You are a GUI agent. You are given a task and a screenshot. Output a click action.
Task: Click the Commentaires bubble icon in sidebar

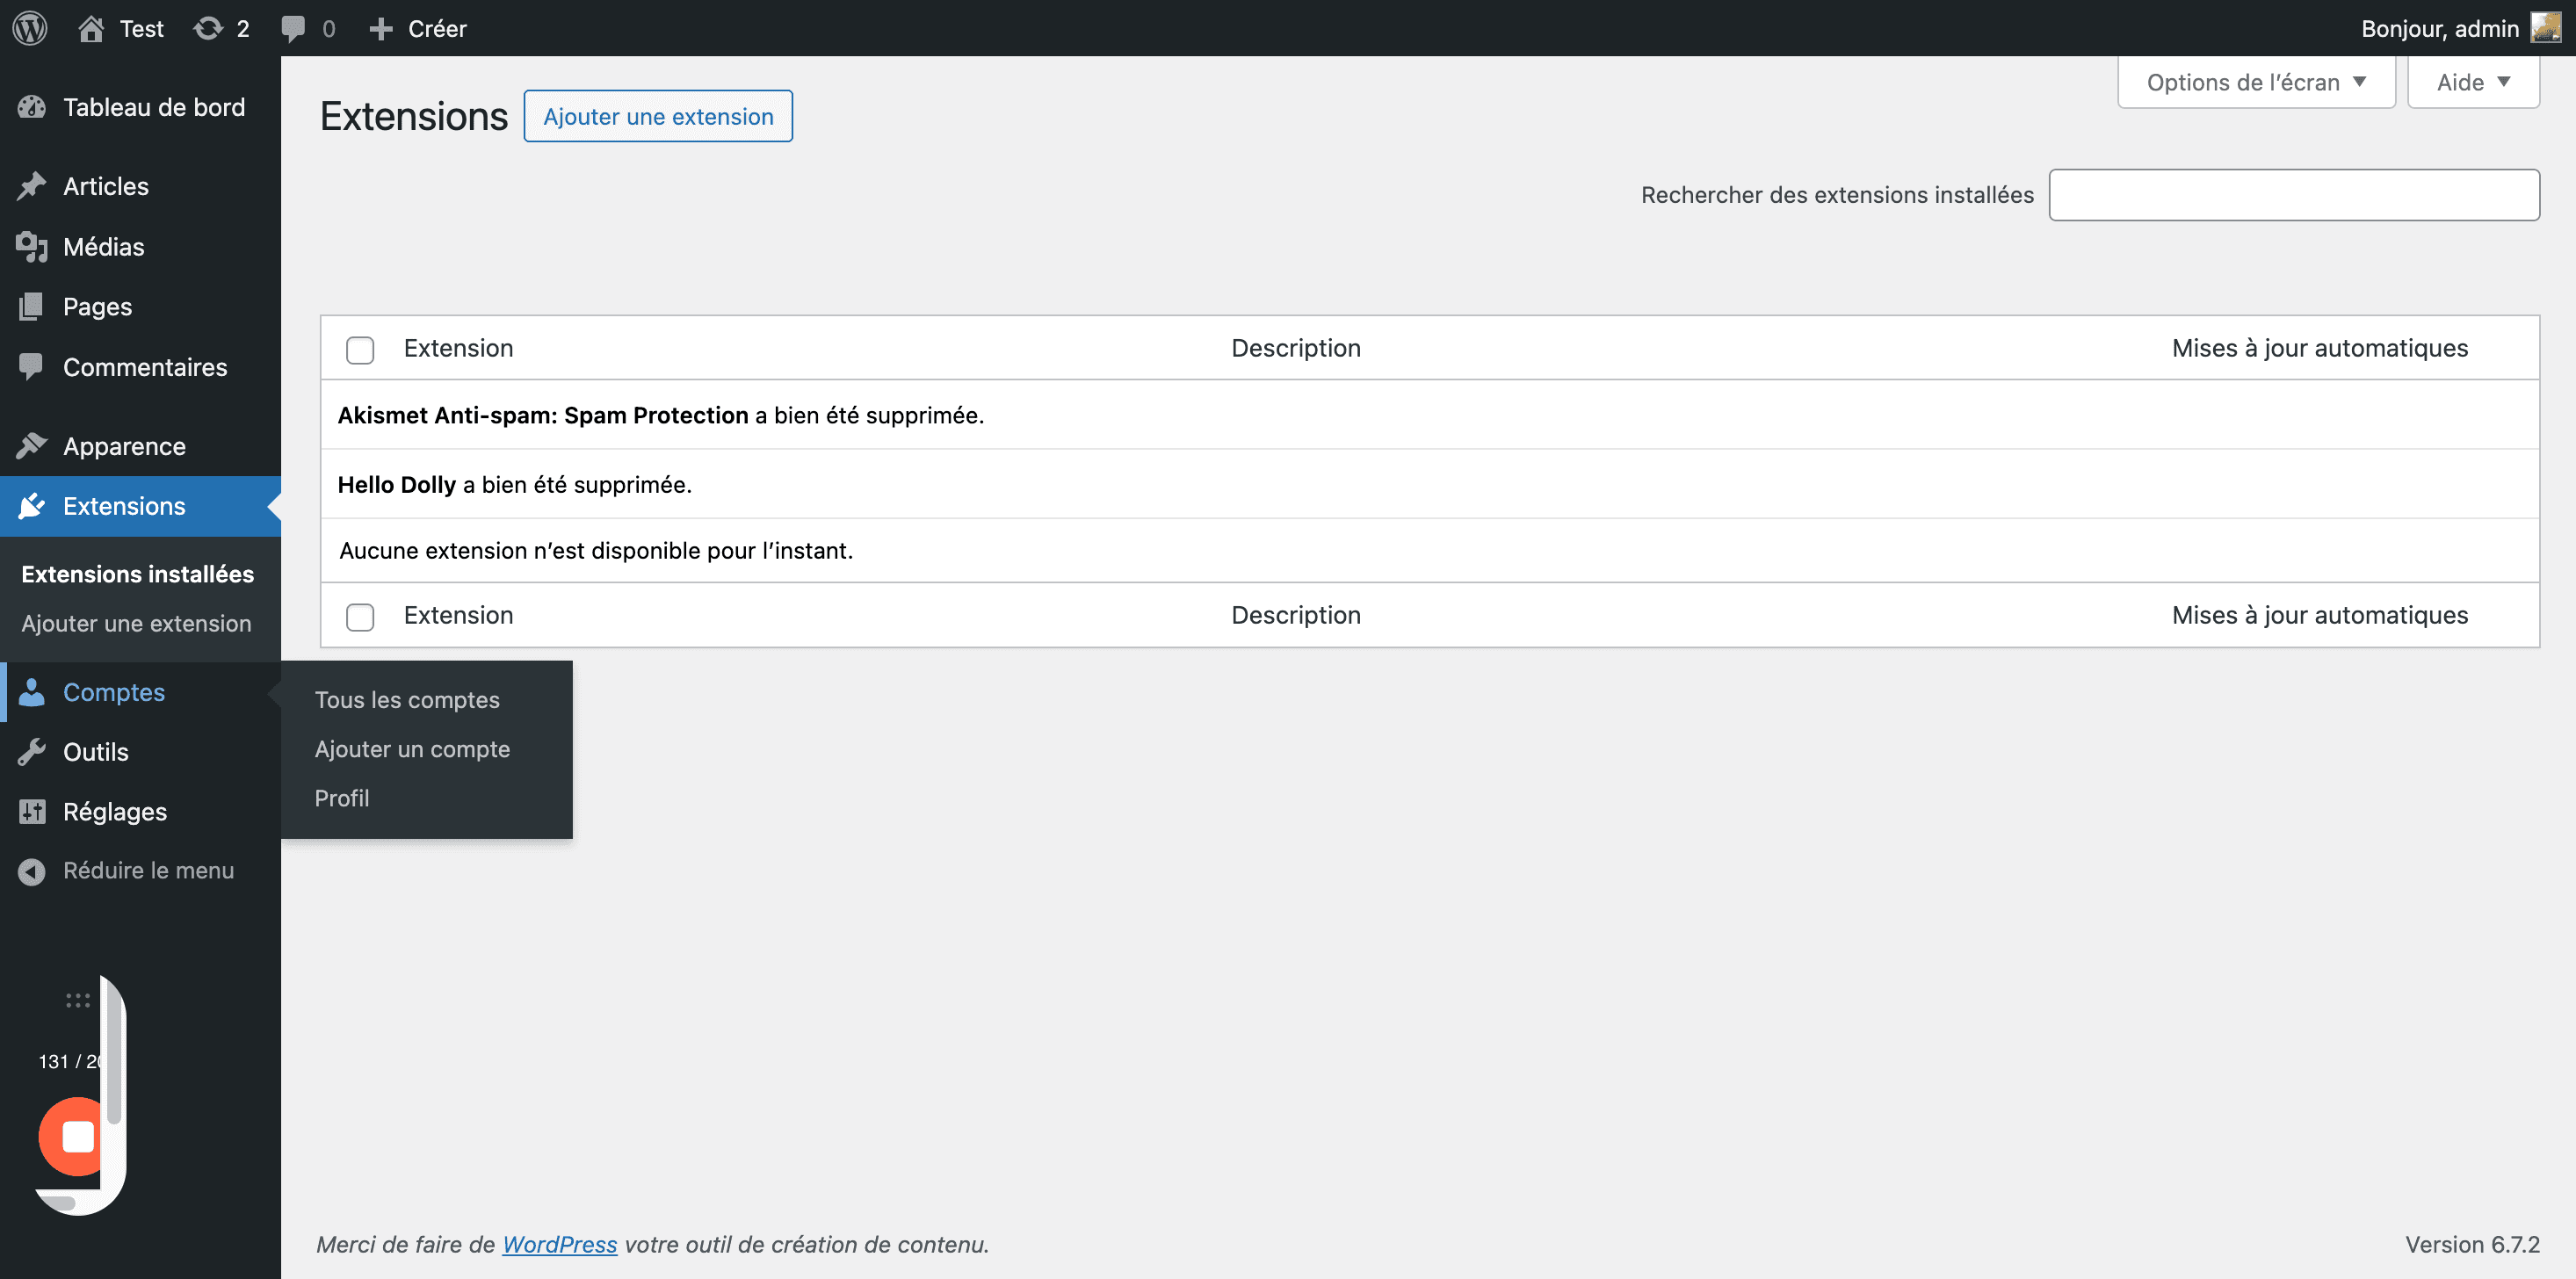pos(32,367)
